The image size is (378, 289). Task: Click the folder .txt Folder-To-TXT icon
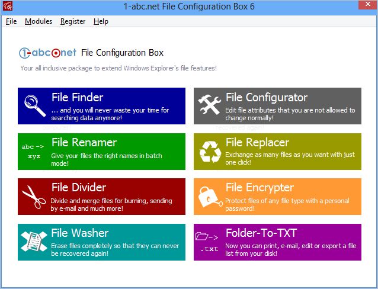[x=207, y=242]
